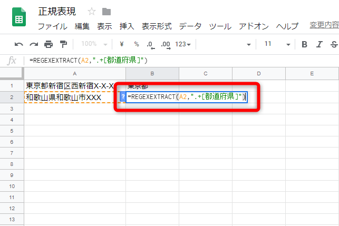Image resolution: width=339 pixels, height=226 pixels.
Task: Toggle strikethrough formatting
Action: (334, 44)
